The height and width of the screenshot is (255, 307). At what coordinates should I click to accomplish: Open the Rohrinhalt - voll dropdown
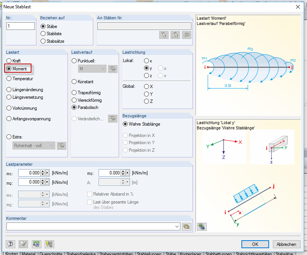tap(34, 146)
